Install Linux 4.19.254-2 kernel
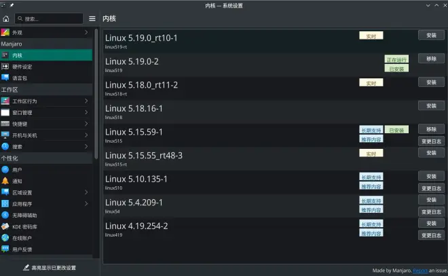The height and width of the screenshot is (276, 448). [431, 224]
